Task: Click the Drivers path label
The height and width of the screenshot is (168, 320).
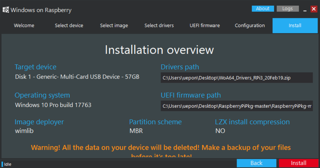Action: 180,67
